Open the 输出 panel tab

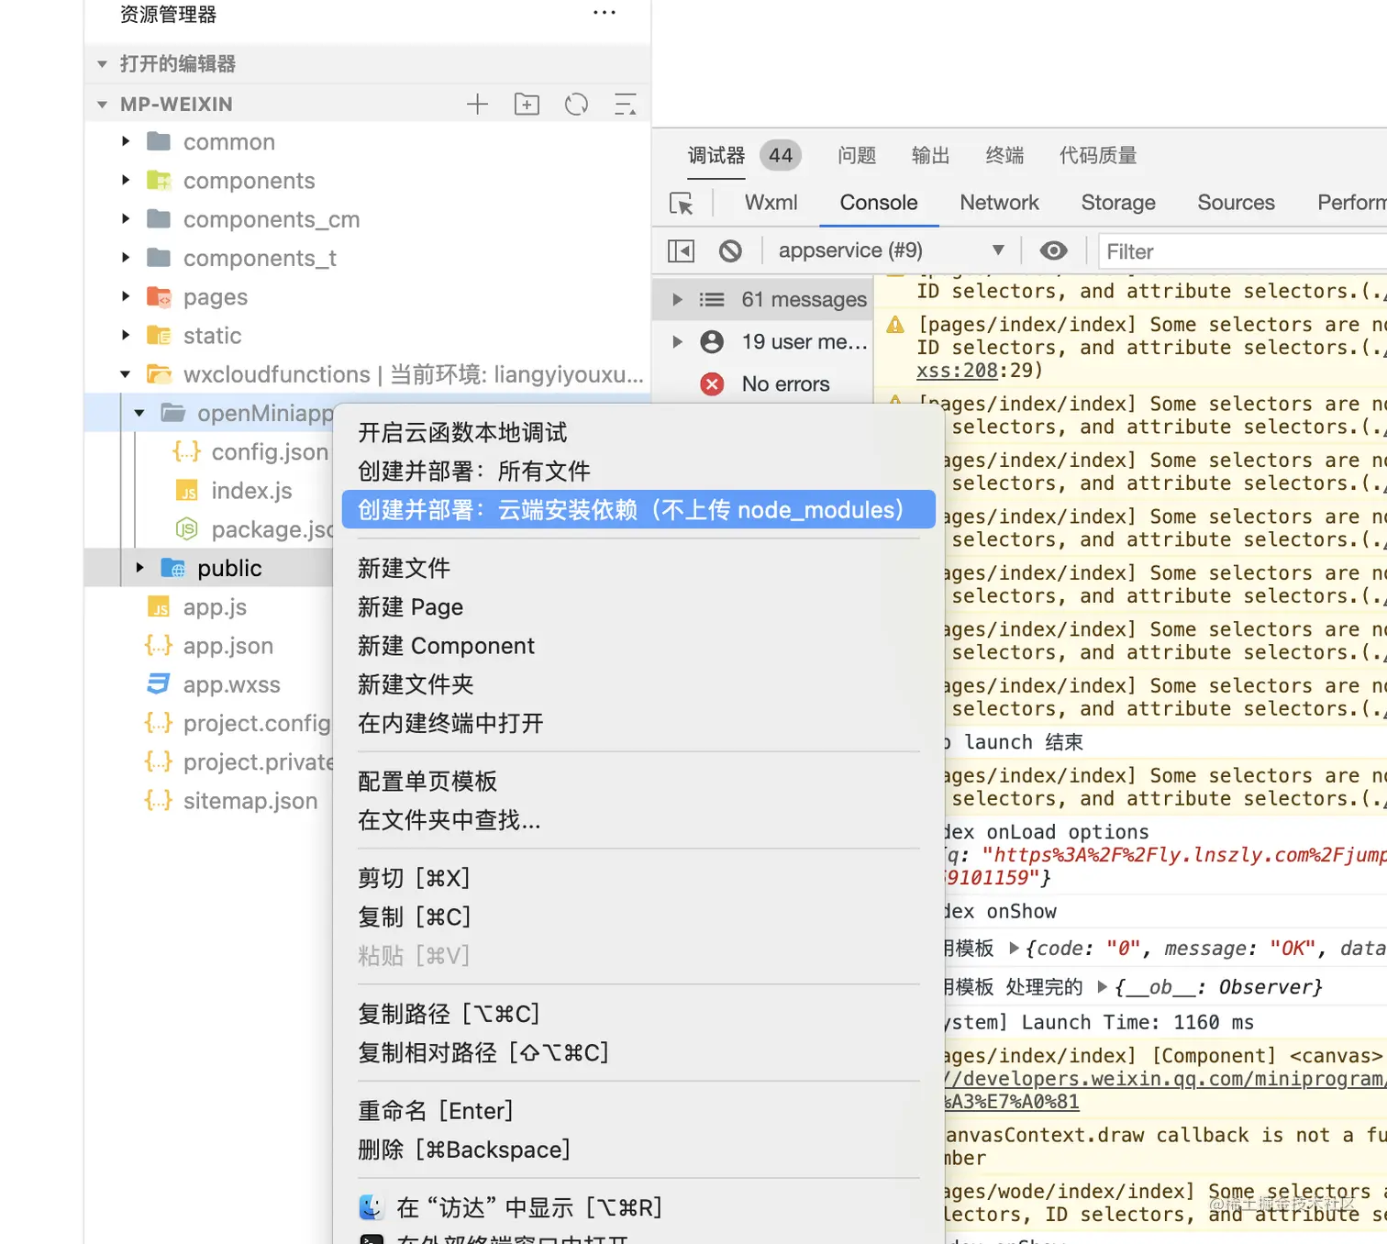(930, 155)
